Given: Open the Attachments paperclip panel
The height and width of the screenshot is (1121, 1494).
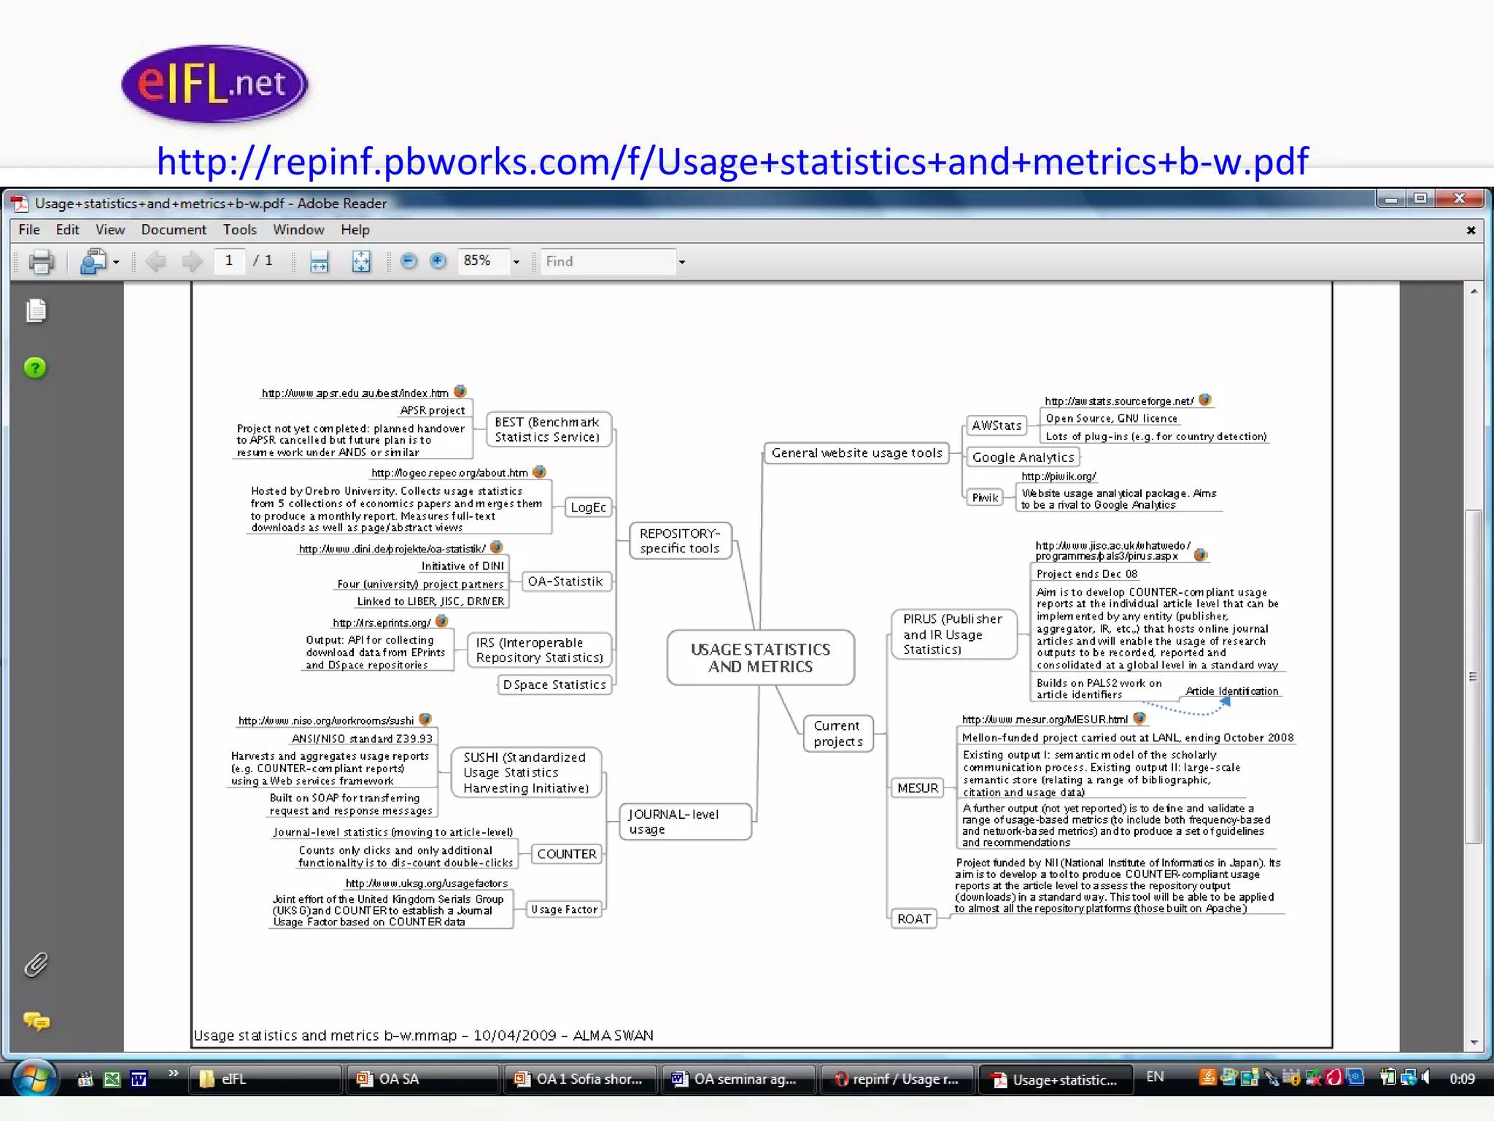Looking at the screenshot, I should (36, 965).
